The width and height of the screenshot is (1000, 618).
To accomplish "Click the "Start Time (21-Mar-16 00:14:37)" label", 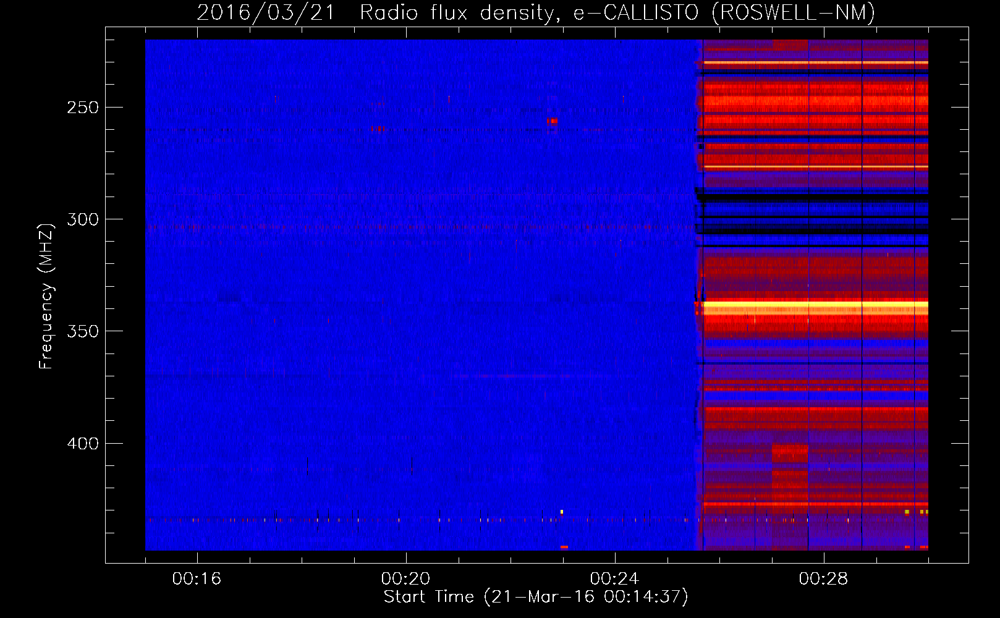I will 536,597.
